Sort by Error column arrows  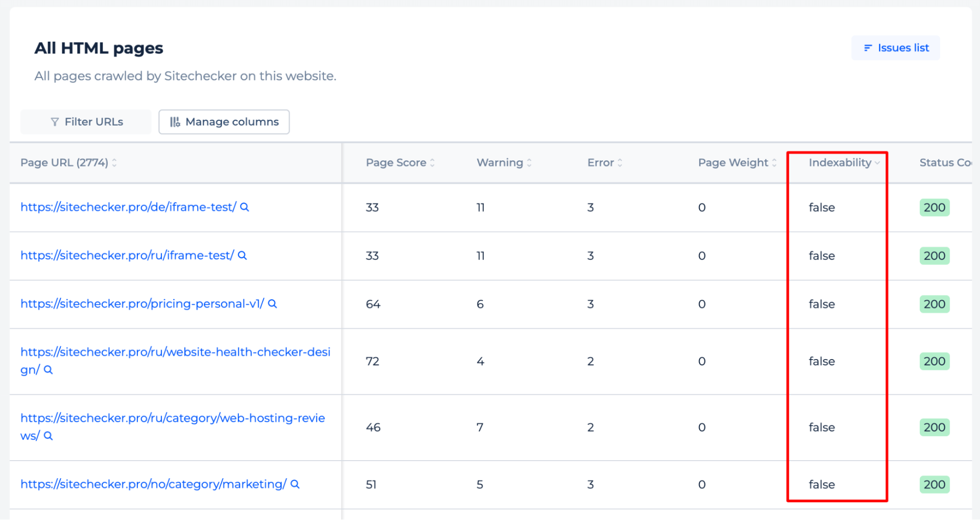(x=620, y=163)
